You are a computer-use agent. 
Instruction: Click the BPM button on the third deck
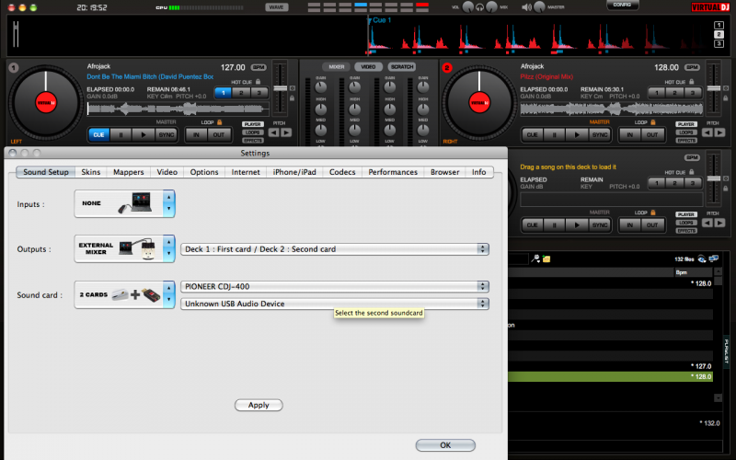[x=692, y=157]
